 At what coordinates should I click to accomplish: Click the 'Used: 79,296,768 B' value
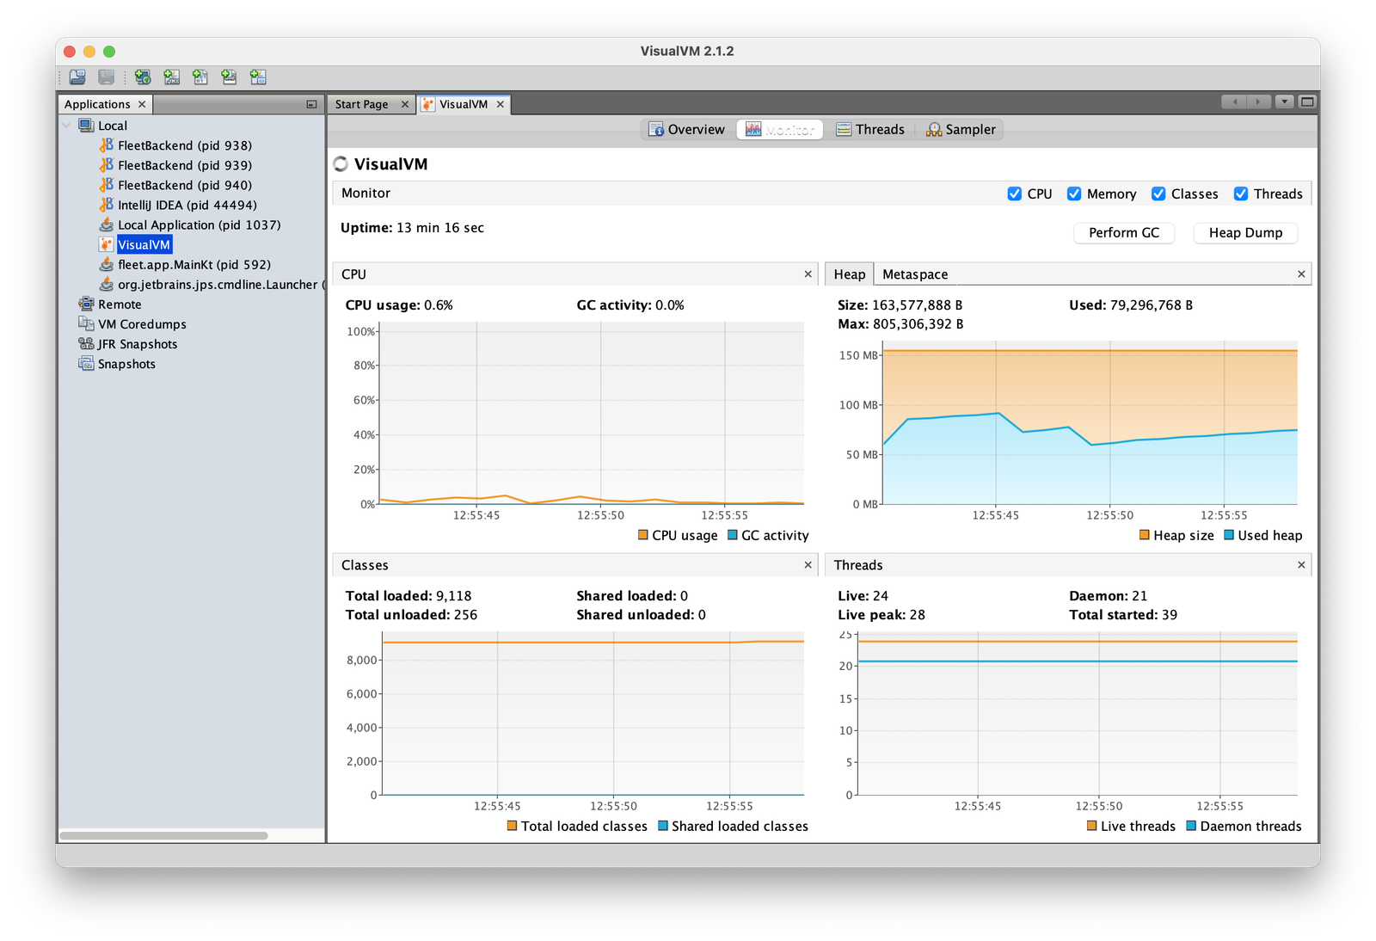(1131, 305)
